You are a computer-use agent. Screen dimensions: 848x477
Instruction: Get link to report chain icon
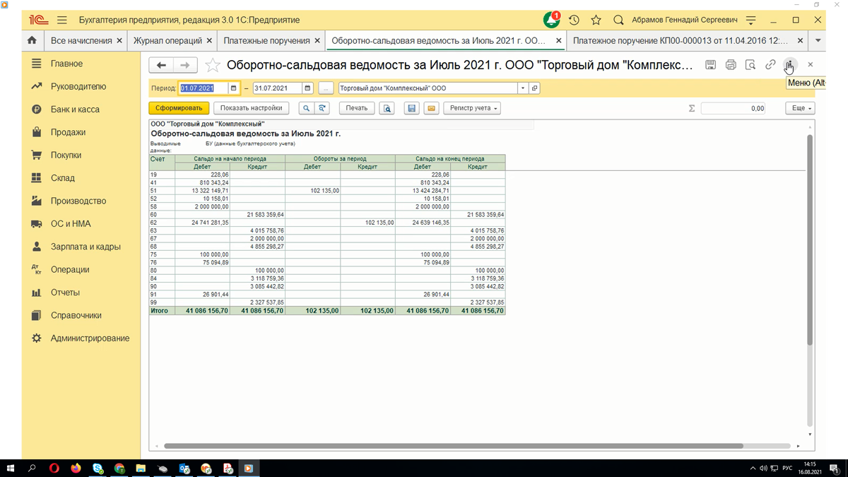pyautogui.click(x=770, y=65)
